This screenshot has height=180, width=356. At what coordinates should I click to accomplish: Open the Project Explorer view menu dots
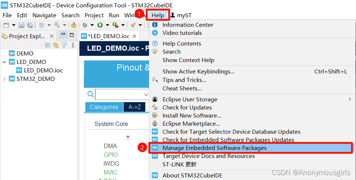pyautogui.click(x=73, y=45)
